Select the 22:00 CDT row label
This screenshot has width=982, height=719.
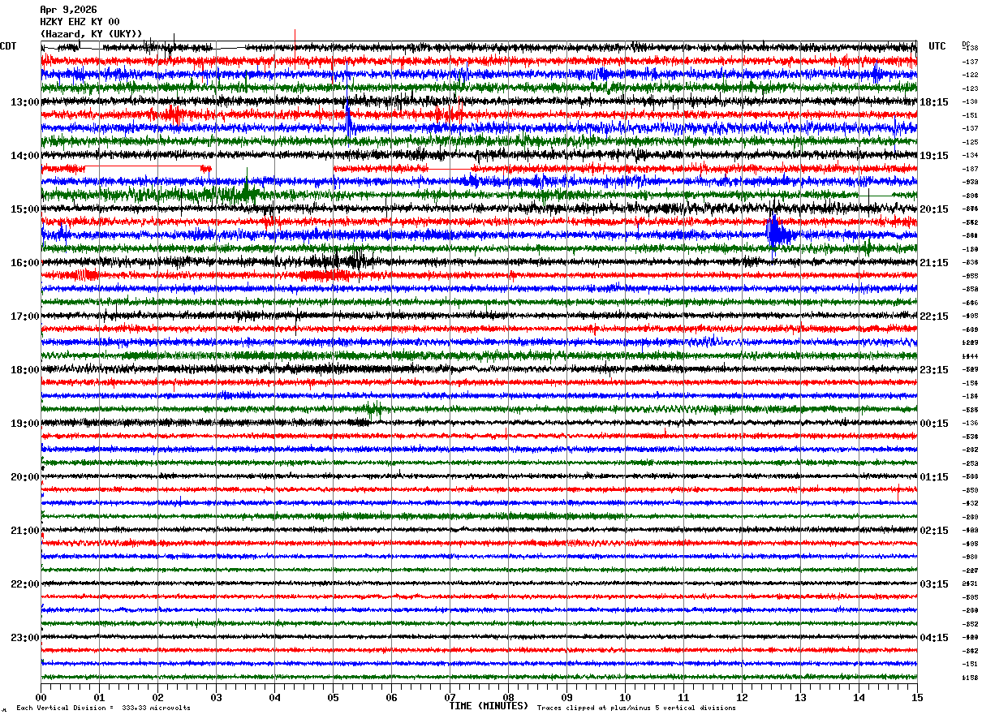(25, 584)
